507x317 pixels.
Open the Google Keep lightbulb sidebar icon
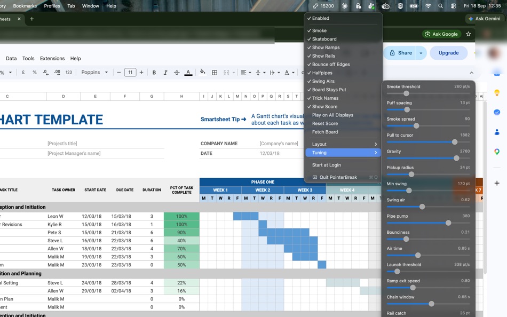pos(497,93)
